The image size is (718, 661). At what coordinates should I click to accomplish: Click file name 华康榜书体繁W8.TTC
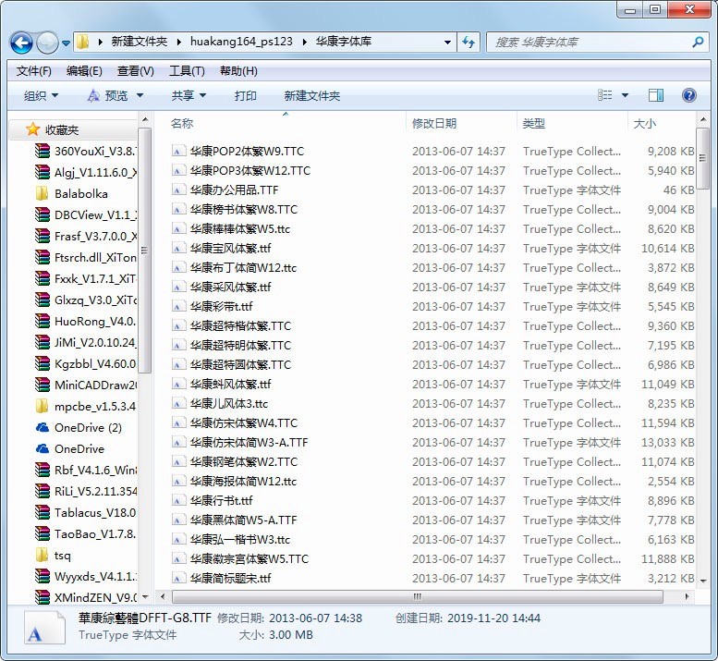pyautogui.click(x=244, y=209)
